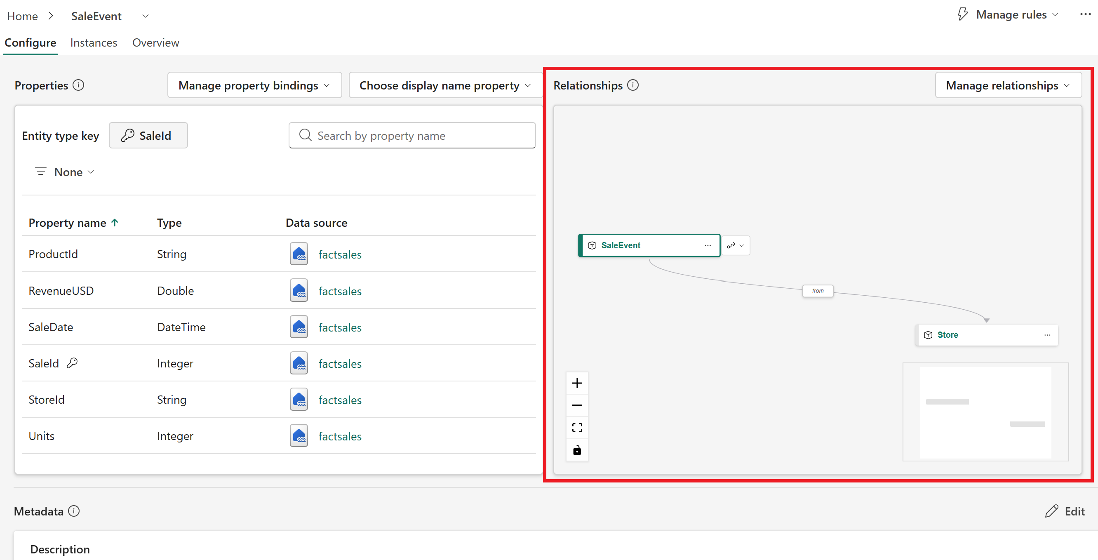This screenshot has width=1098, height=560.
Task: Open relationship type dropdown beside SaleEvent node
Action: pos(736,245)
